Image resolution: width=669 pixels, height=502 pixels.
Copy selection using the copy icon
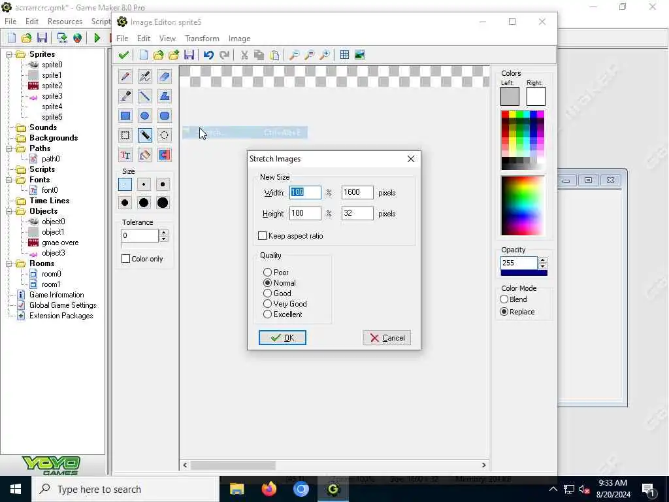coord(259,55)
